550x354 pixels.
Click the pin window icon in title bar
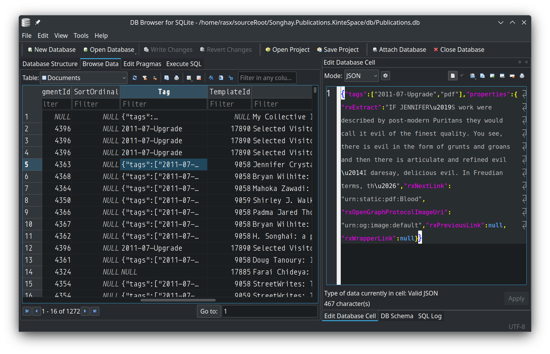coord(38,22)
